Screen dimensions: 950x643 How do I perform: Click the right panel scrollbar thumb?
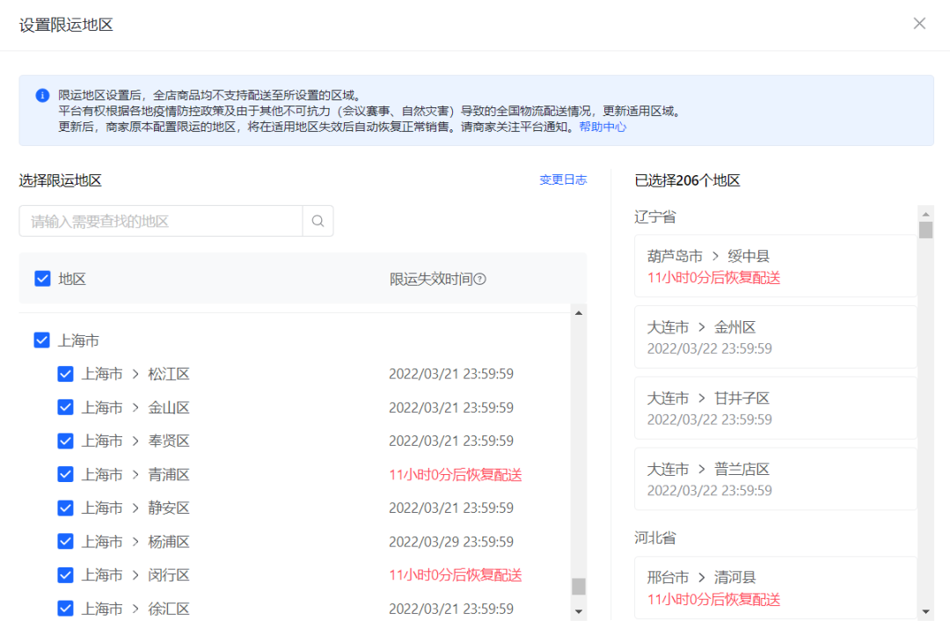point(925,230)
